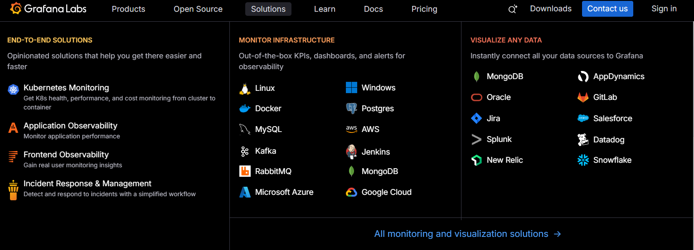Choose the Snowflake text label
Image resolution: width=694 pixels, height=250 pixels.
(x=612, y=160)
